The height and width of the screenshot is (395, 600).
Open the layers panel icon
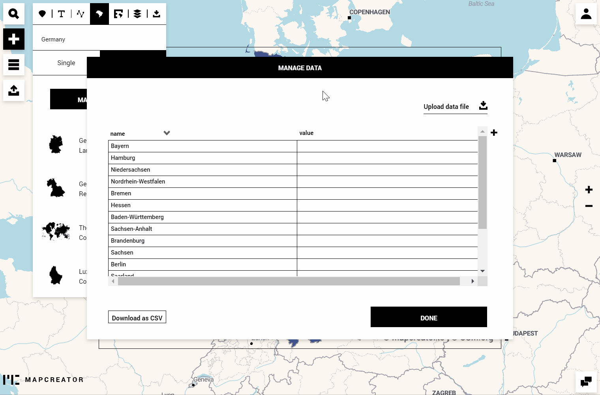[x=137, y=13]
